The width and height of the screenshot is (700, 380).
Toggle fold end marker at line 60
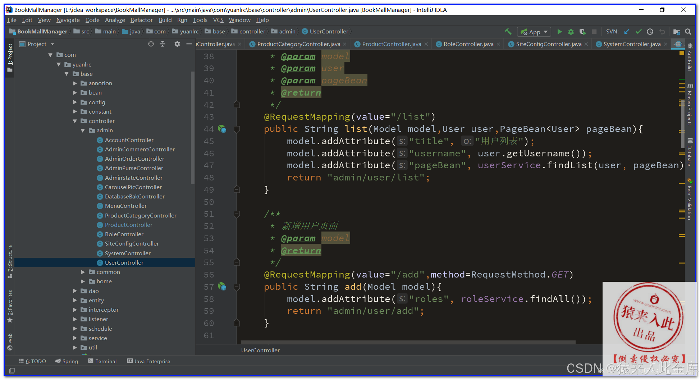coord(237,323)
